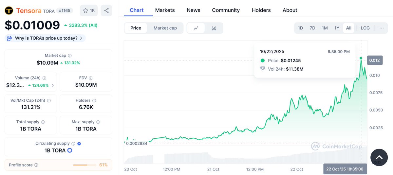Open the Community tab
The height and width of the screenshot is (175, 393).
coord(226,10)
